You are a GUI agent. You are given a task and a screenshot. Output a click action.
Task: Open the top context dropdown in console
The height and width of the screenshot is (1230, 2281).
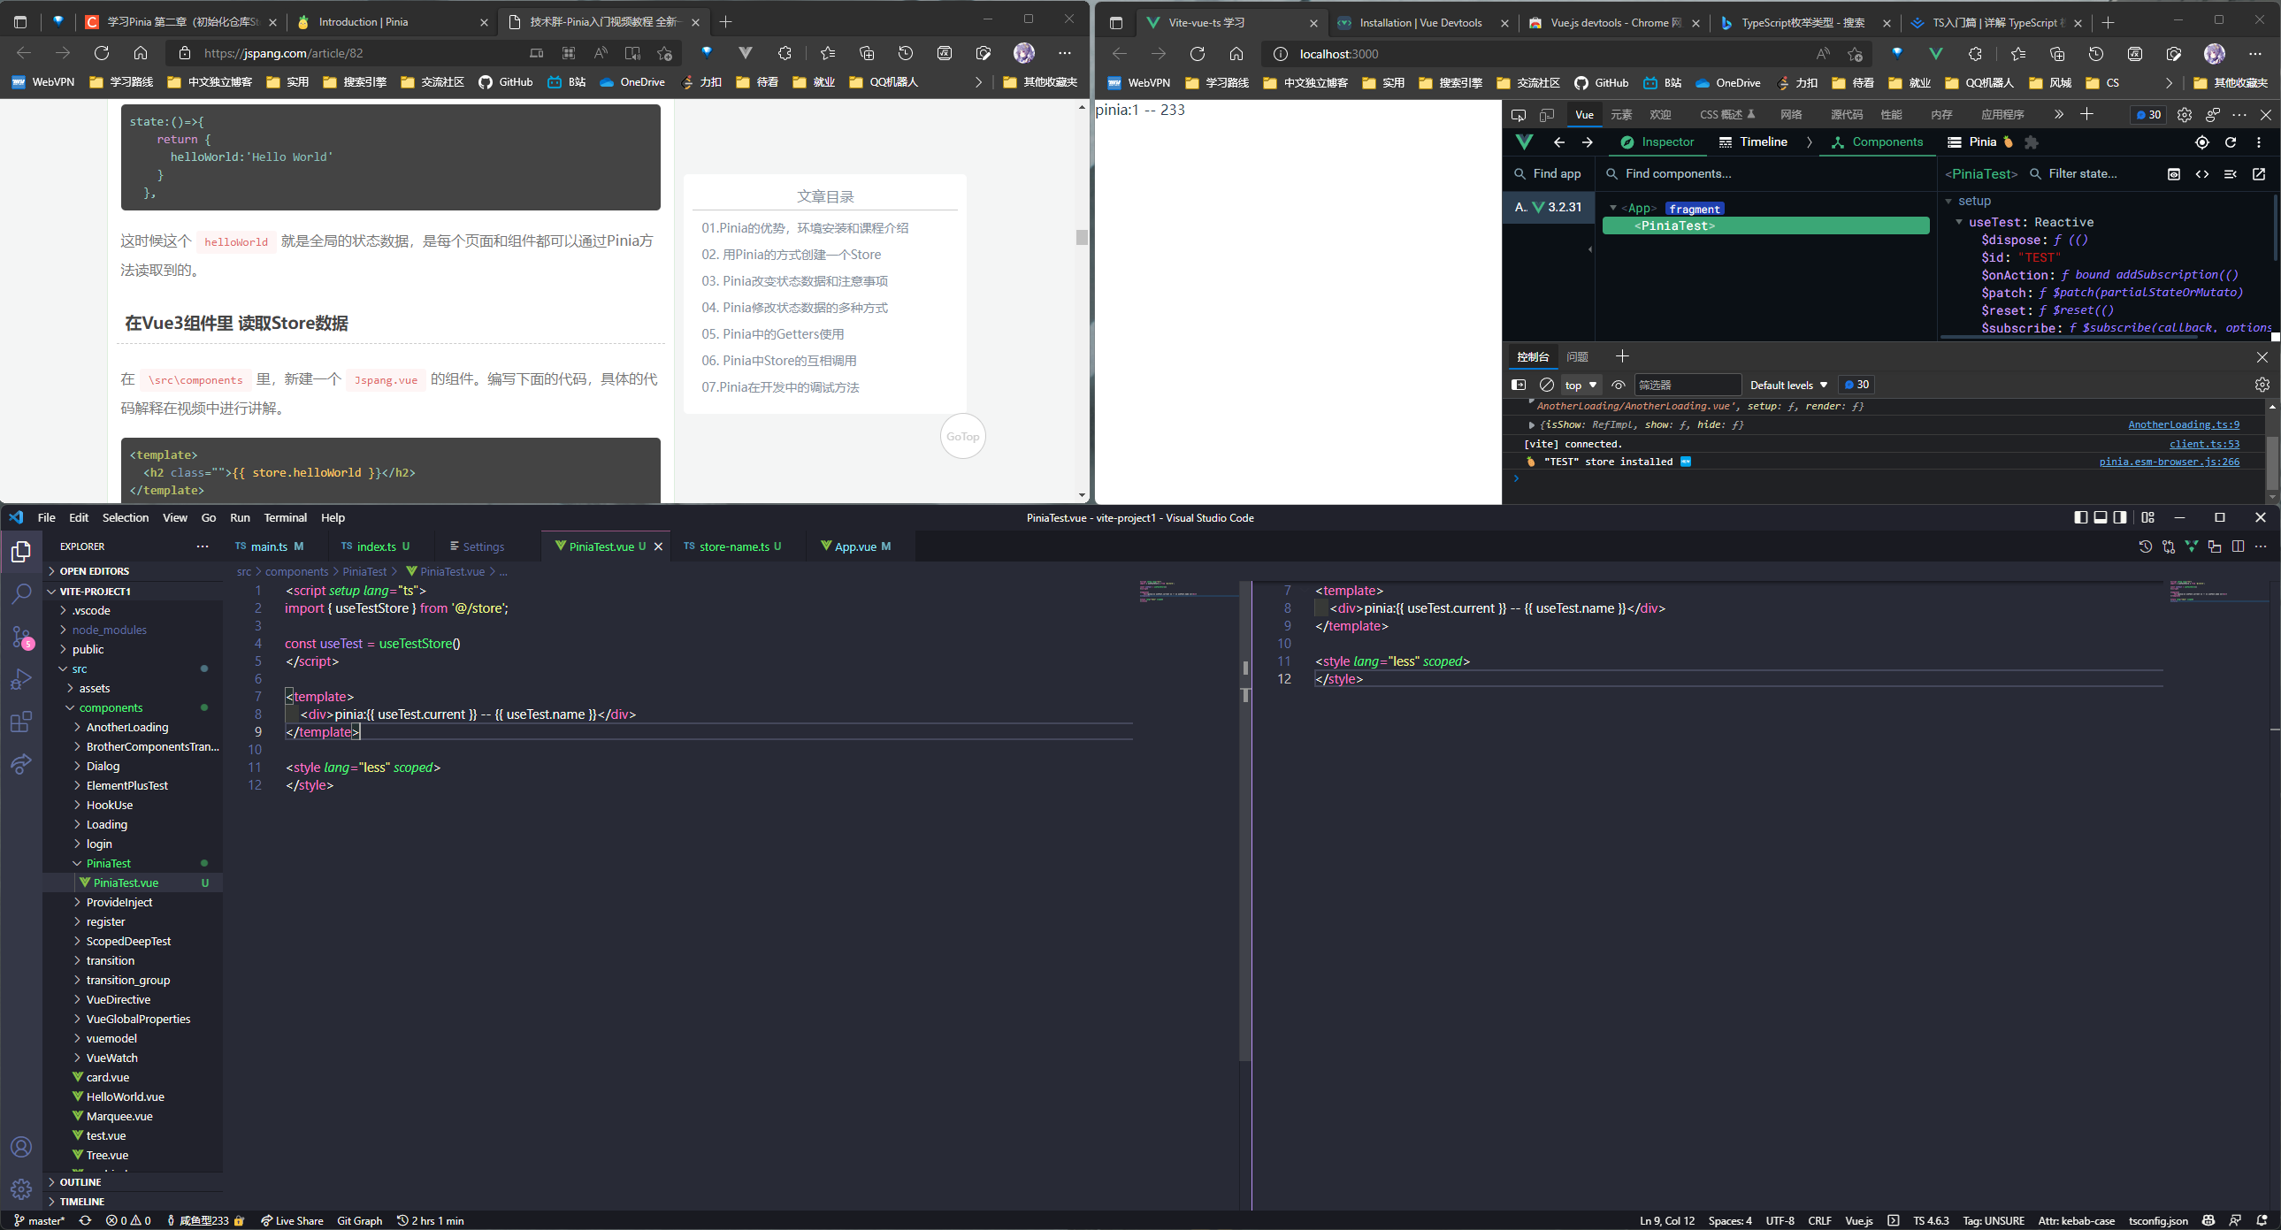tap(1581, 385)
